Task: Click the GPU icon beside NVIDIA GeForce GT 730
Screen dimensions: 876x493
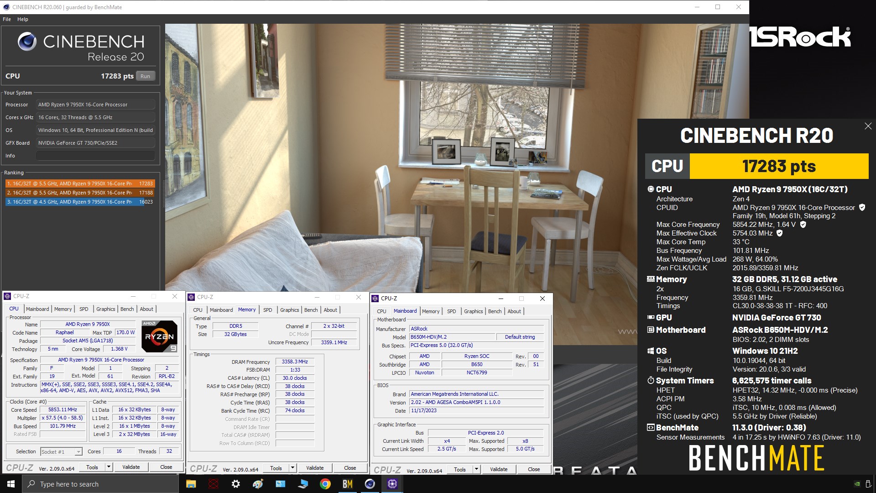Action: coord(651,317)
